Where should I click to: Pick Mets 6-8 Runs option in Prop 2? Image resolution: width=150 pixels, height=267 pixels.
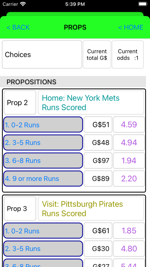(x=43, y=161)
